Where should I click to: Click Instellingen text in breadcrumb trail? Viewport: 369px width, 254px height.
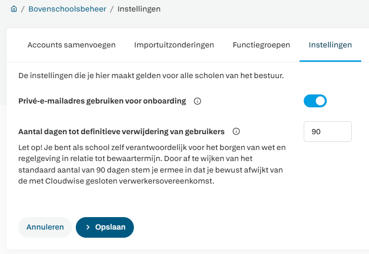click(x=139, y=9)
